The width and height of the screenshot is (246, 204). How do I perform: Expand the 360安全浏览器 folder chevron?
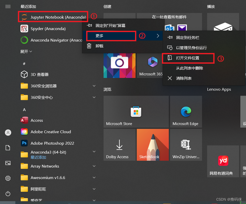(94, 86)
